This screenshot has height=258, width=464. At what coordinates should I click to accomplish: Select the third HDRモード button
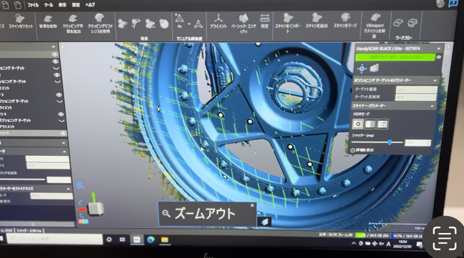pos(383,124)
